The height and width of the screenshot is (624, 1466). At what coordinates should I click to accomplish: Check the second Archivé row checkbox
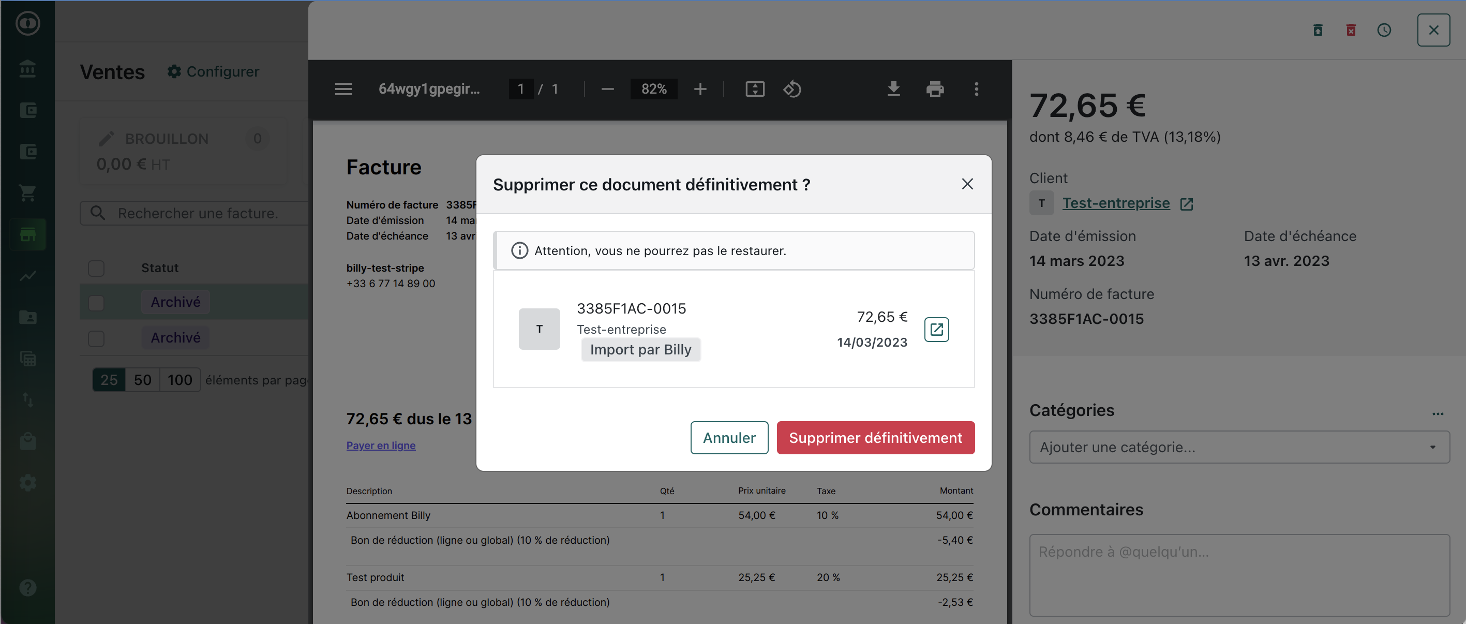(x=96, y=338)
